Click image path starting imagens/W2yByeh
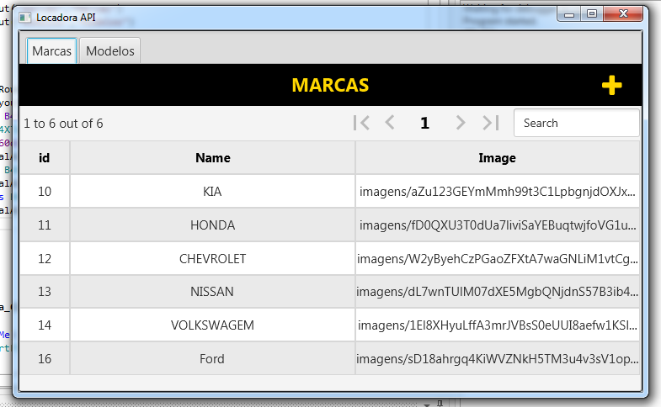This screenshot has height=407, width=661. [498, 258]
